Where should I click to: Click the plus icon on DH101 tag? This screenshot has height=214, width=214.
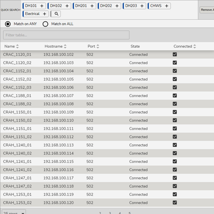pos(42,6)
